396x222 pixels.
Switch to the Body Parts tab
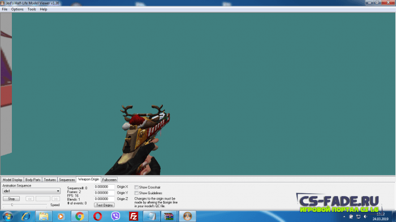point(33,180)
